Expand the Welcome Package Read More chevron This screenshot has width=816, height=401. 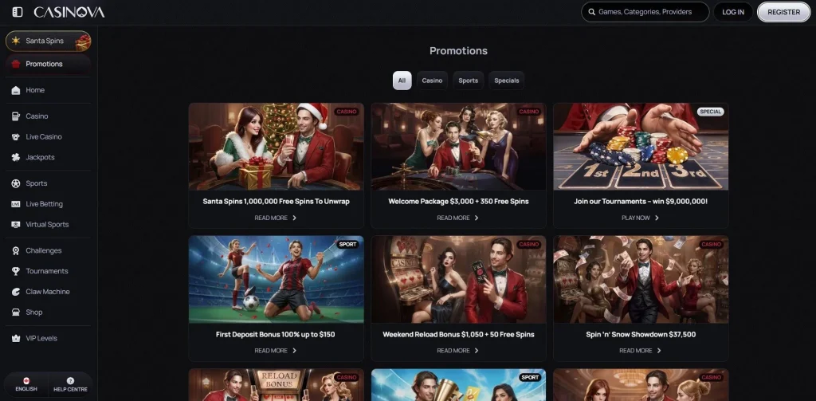[477, 218]
